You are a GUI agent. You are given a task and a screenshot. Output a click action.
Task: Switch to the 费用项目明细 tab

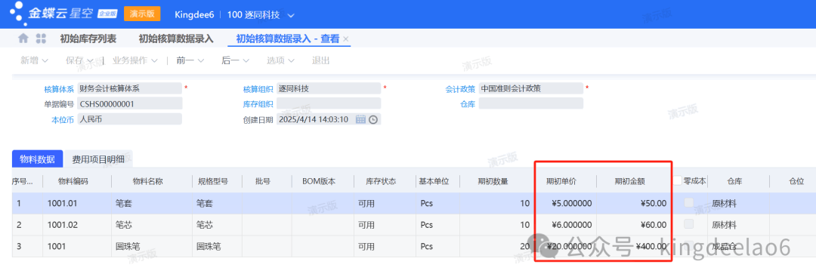(x=98, y=159)
